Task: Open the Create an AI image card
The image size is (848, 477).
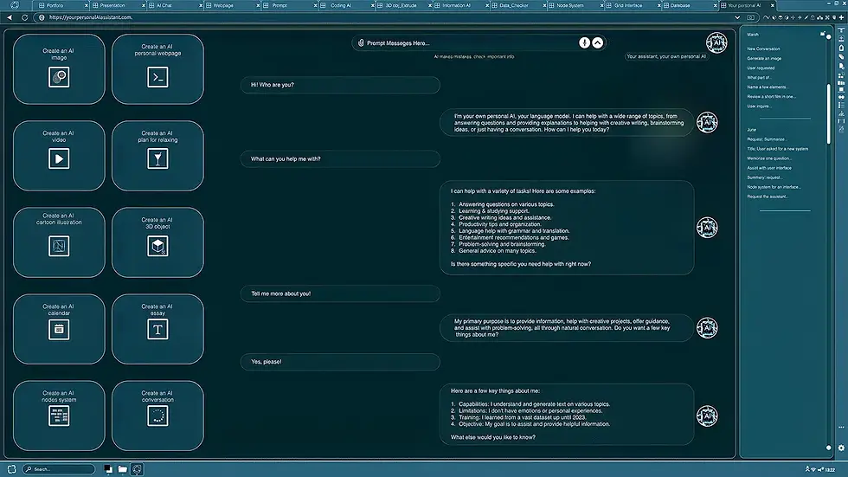Action: click(59, 69)
